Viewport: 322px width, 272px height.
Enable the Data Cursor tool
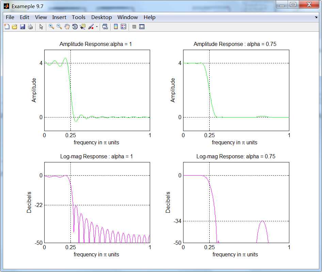[83, 27]
